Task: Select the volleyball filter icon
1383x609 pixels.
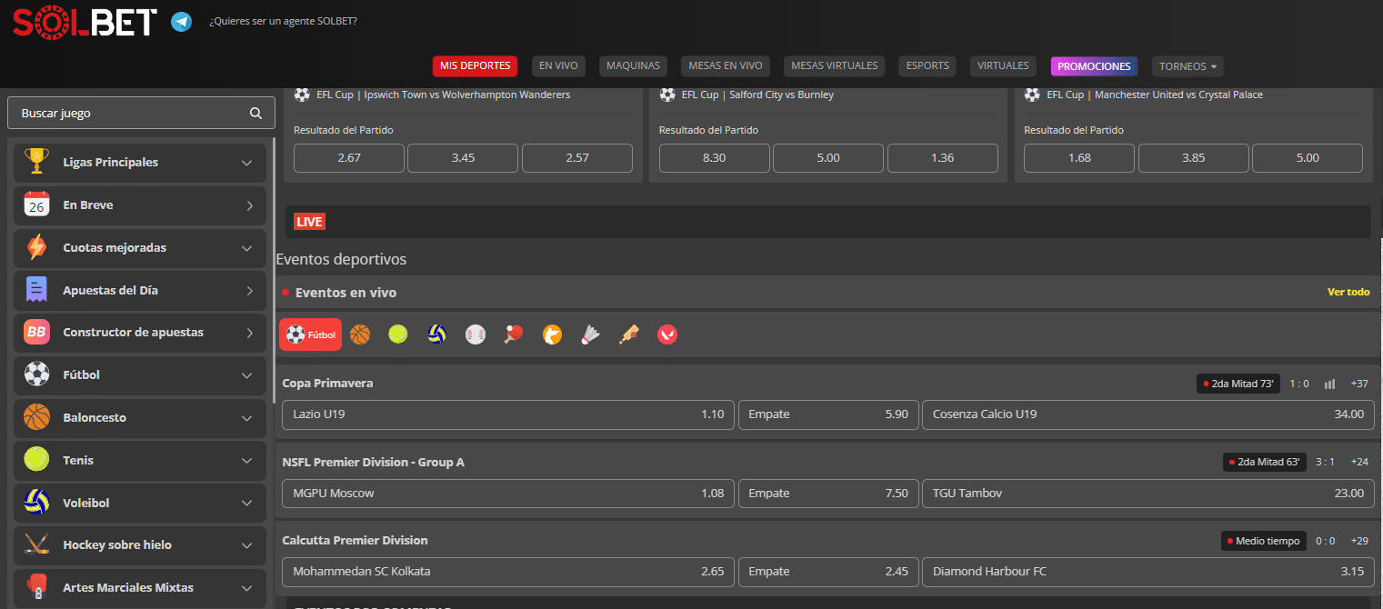Action: click(436, 334)
